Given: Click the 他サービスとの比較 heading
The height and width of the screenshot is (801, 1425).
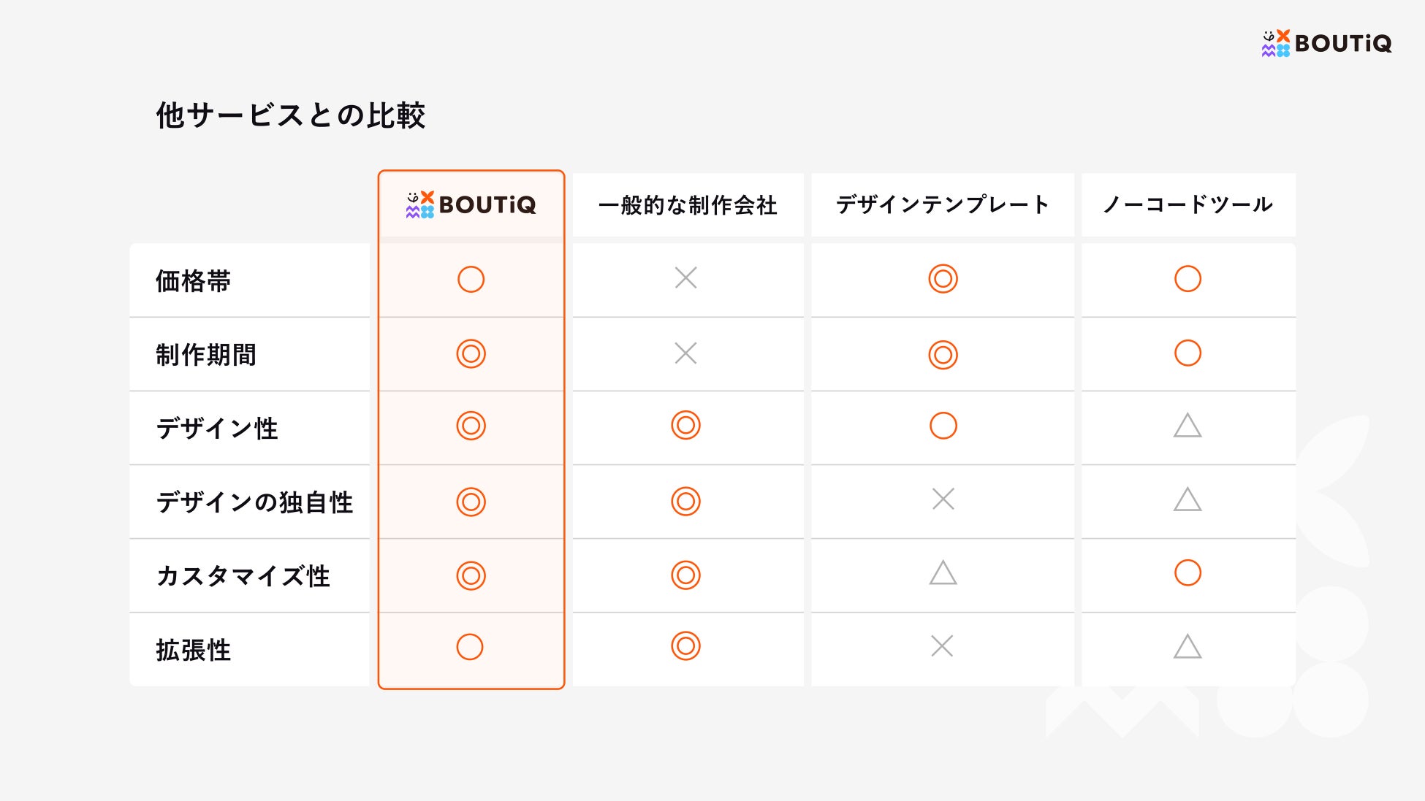Looking at the screenshot, I should coord(291,115).
